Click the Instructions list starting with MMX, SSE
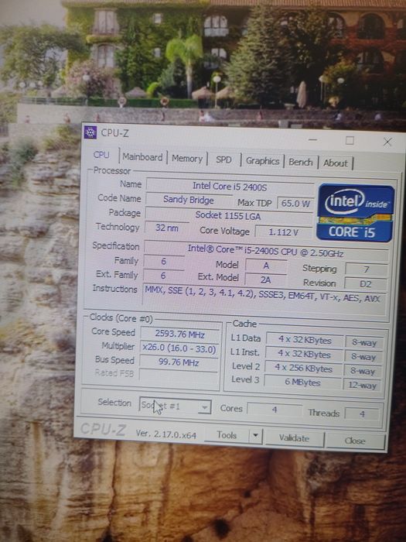Image resolution: width=406 pixels, height=542 pixels. (264, 298)
